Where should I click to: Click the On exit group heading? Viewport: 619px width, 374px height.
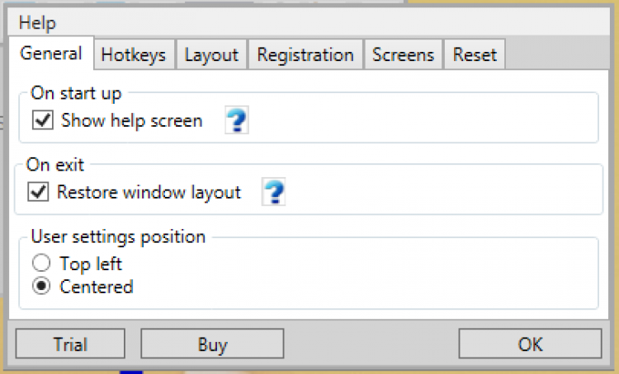55,165
